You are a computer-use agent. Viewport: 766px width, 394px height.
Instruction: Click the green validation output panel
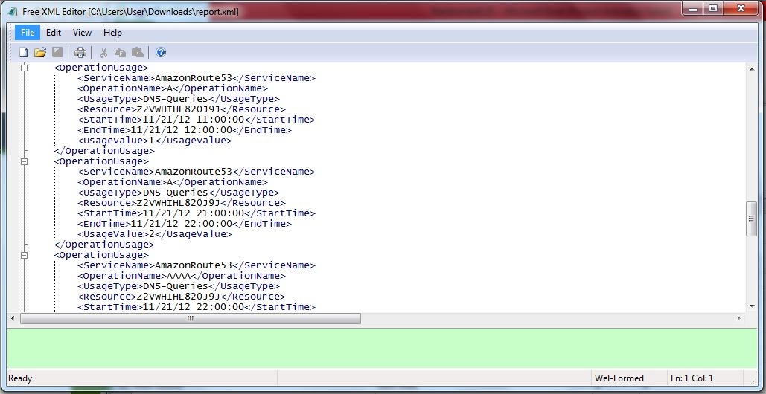[x=382, y=348]
